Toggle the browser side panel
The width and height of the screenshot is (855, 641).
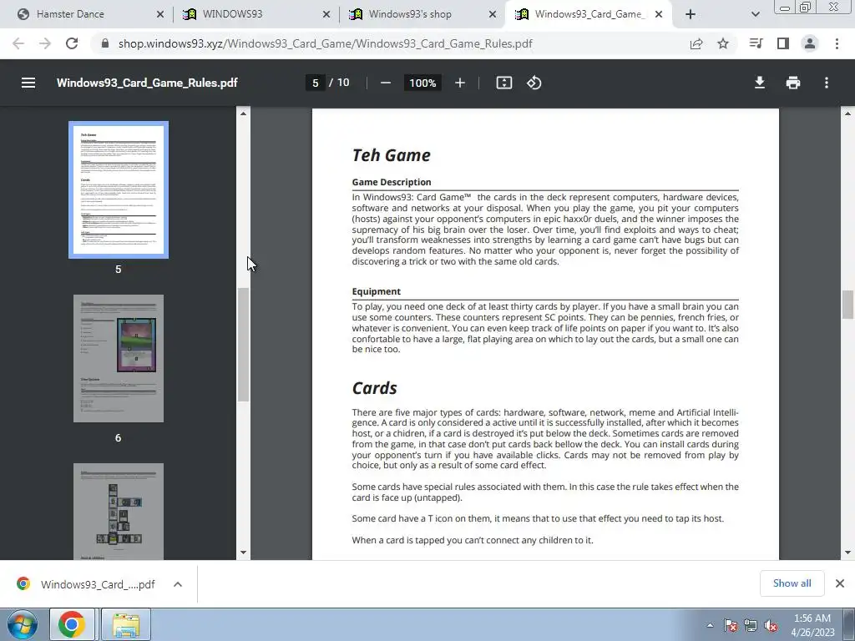click(x=783, y=43)
